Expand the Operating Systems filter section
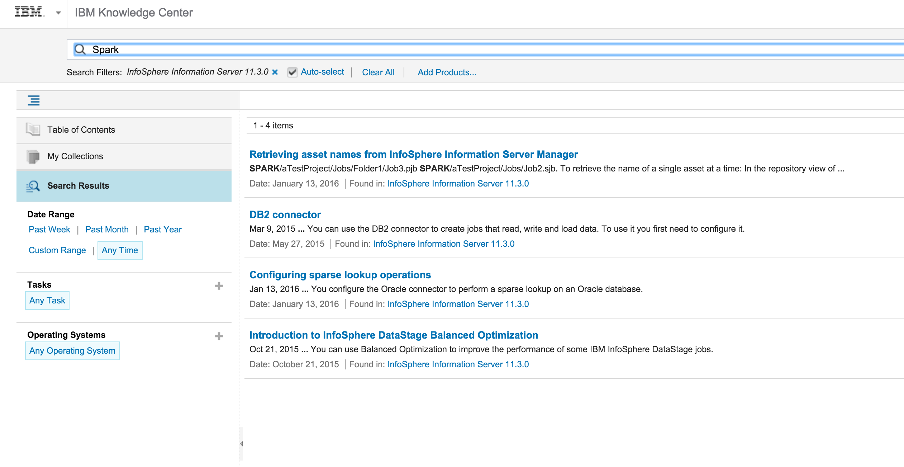The width and height of the screenshot is (904, 467). pyautogui.click(x=219, y=336)
